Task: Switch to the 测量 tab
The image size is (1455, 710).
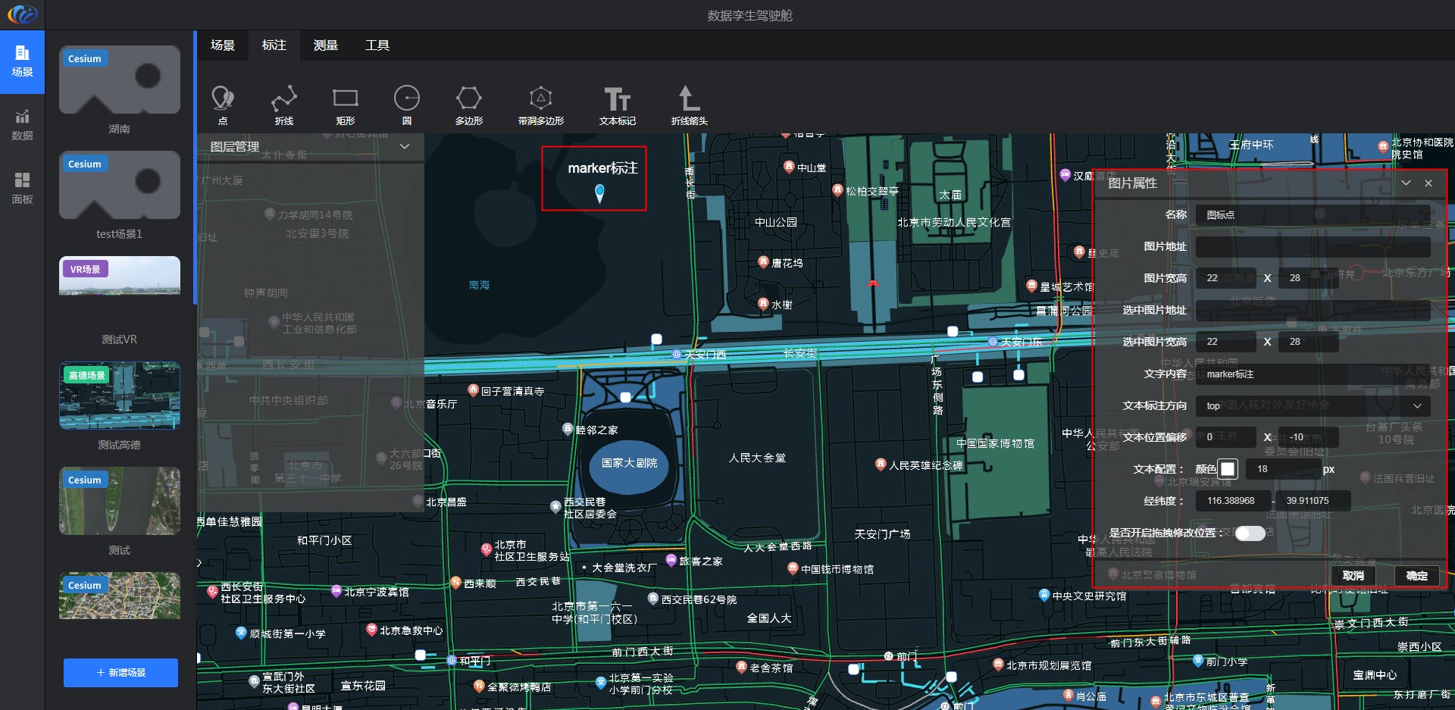Action: 326,45
